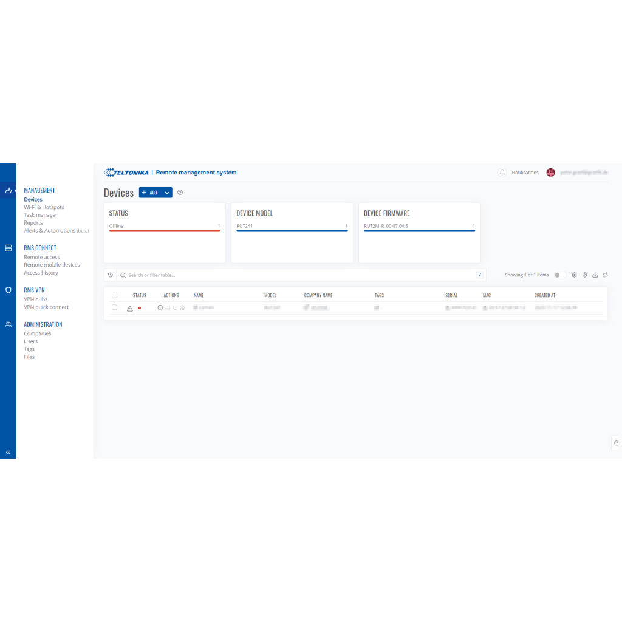Viewport: 622px width, 622px height.
Task: Toggle the switch next to item count
Action: tap(559, 275)
